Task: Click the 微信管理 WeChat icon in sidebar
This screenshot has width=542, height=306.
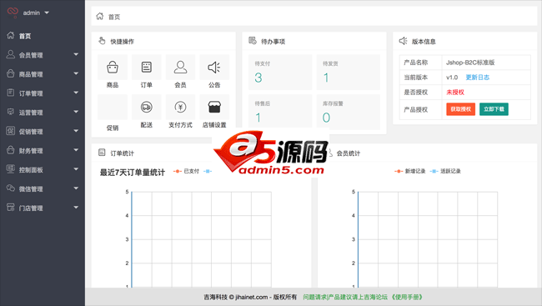Action: click(x=11, y=188)
